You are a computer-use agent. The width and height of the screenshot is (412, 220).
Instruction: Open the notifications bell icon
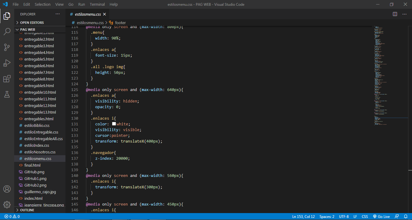406,216
